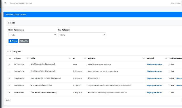Click the 1 - 5 / 5 record count text

tap(9, 100)
